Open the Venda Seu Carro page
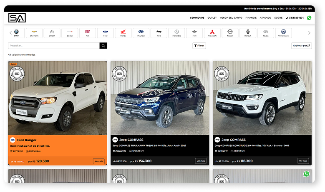Image resolution: width=325 pixels, height=192 pixels. pyautogui.click(x=231, y=18)
